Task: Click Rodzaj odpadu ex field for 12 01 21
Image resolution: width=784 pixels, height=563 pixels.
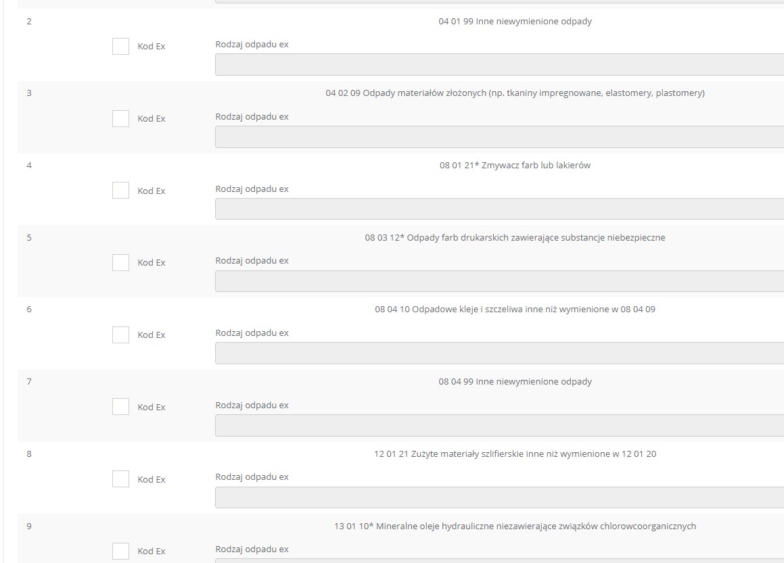Action: pyautogui.click(x=499, y=497)
